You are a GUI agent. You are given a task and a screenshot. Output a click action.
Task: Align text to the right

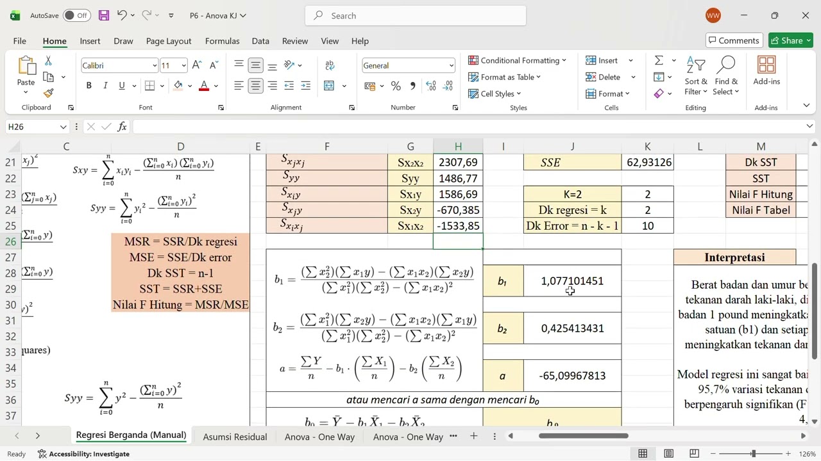(272, 86)
